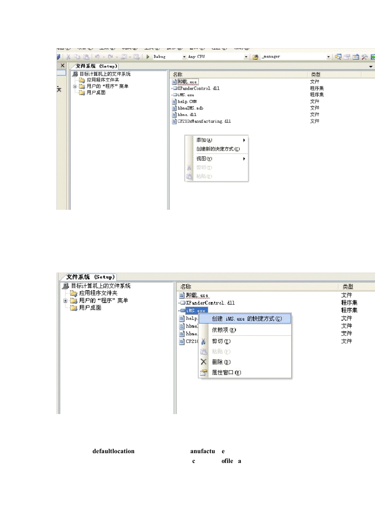Click the green Start Debugging play icon
The image size is (375, 531).
click(148, 57)
